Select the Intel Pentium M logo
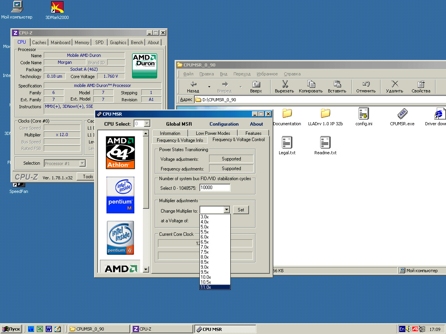Viewport: 446px width, 334px height. [x=120, y=195]
